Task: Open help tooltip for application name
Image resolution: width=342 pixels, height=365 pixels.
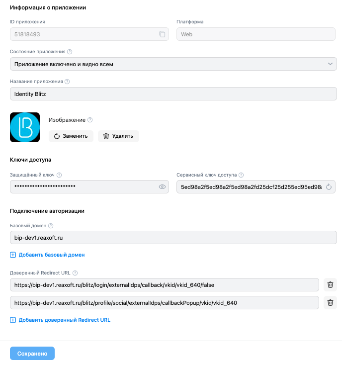Action: coord(67,82)
